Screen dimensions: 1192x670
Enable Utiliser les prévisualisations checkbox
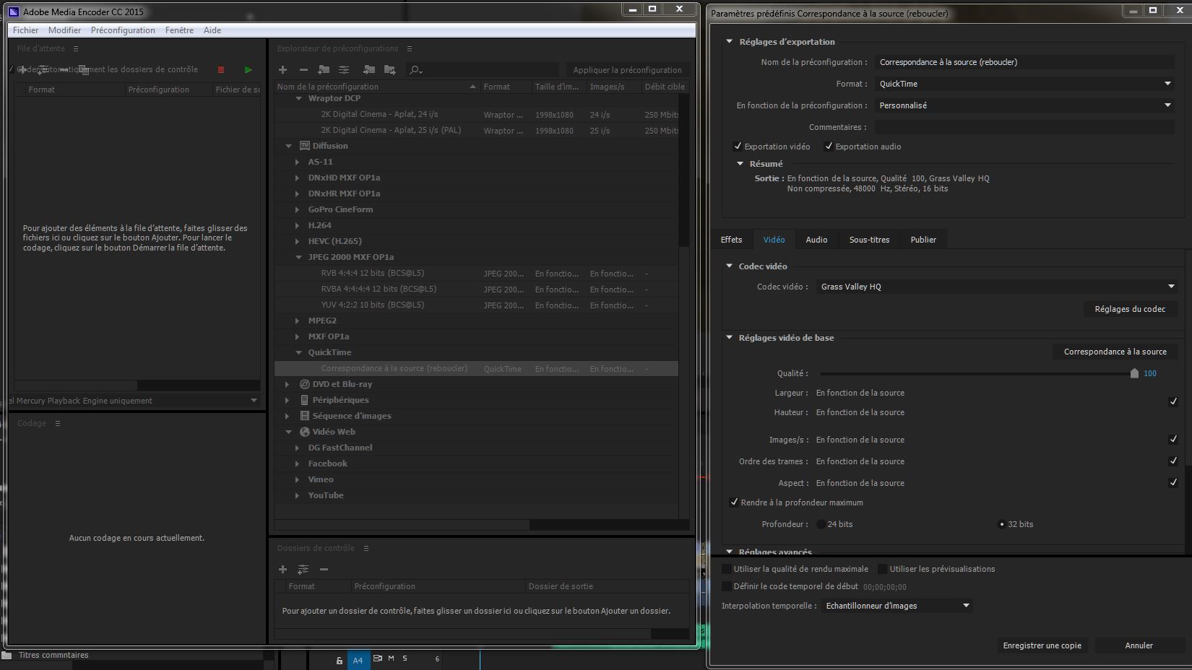pyautogui.click(x=883, y=569)
